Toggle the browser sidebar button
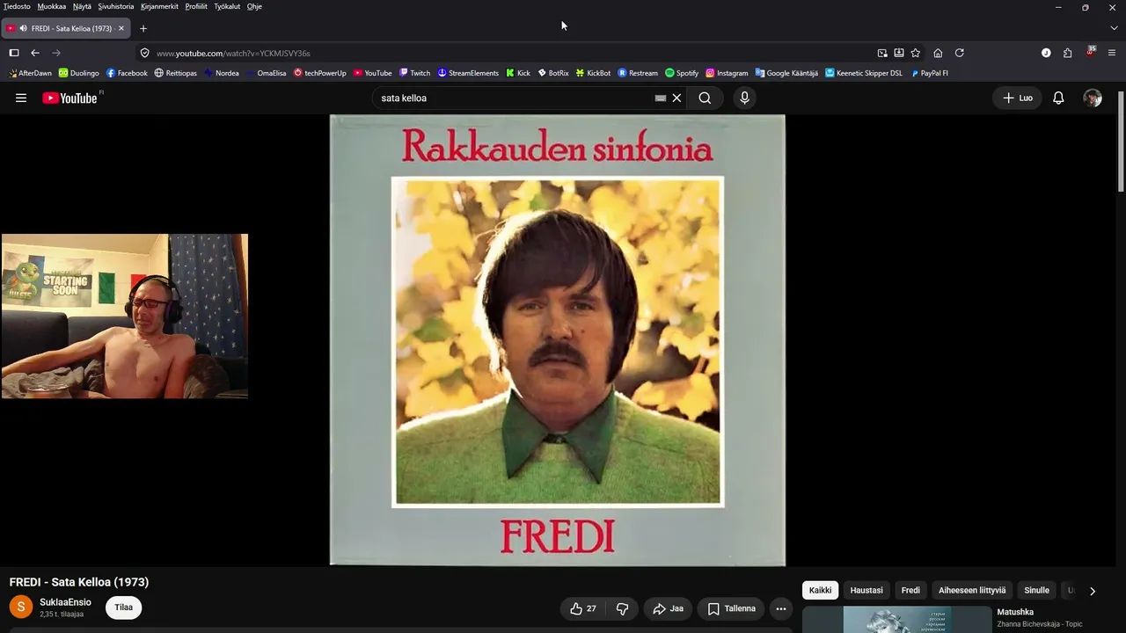 (14, 53)
